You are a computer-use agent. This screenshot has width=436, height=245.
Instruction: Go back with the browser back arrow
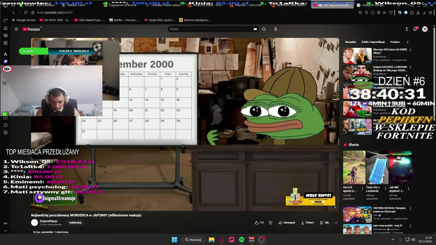(x=14, y=13)
